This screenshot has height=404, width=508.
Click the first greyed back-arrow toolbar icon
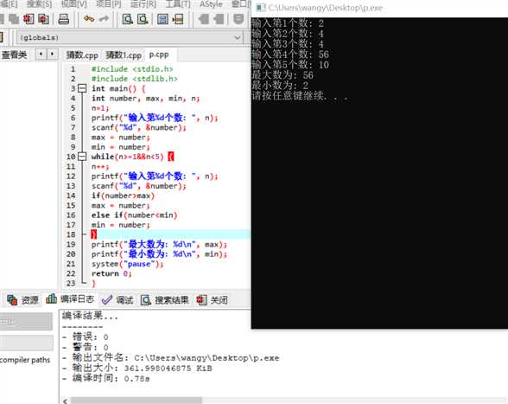pyautogui.click(x=204, y=19)
